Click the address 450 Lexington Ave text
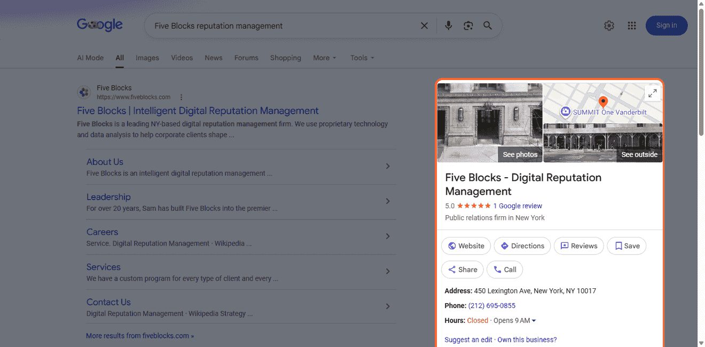This screenshot has width=705, height=347. pyautogui.click(x=535, y=291)
